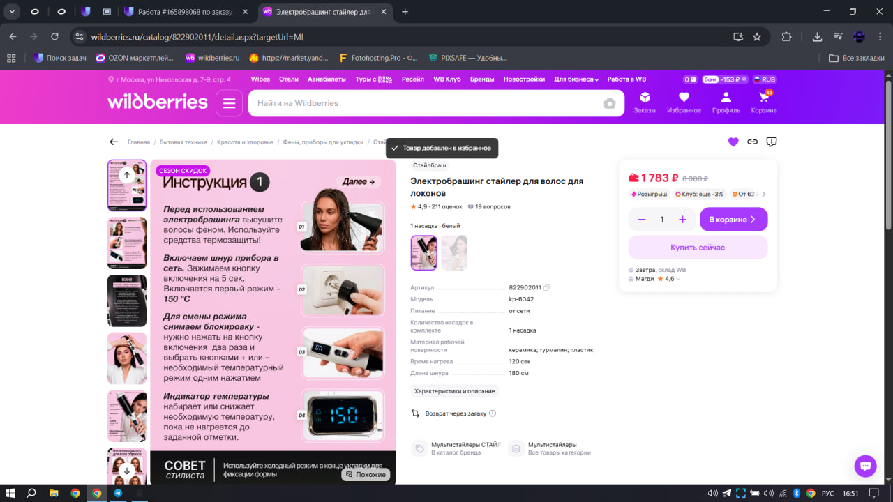Open Новостройки in the top navigation
Viewport: 893px width, 502px height.
point(524,79)
